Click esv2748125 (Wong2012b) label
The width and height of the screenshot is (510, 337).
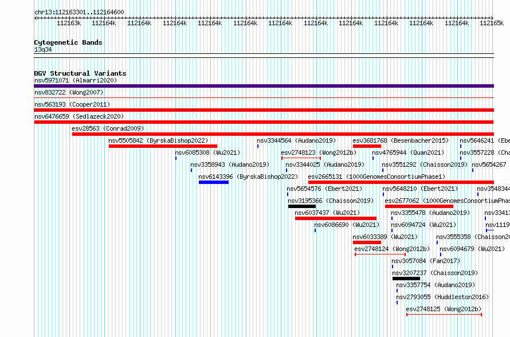(x=444, y=309)
